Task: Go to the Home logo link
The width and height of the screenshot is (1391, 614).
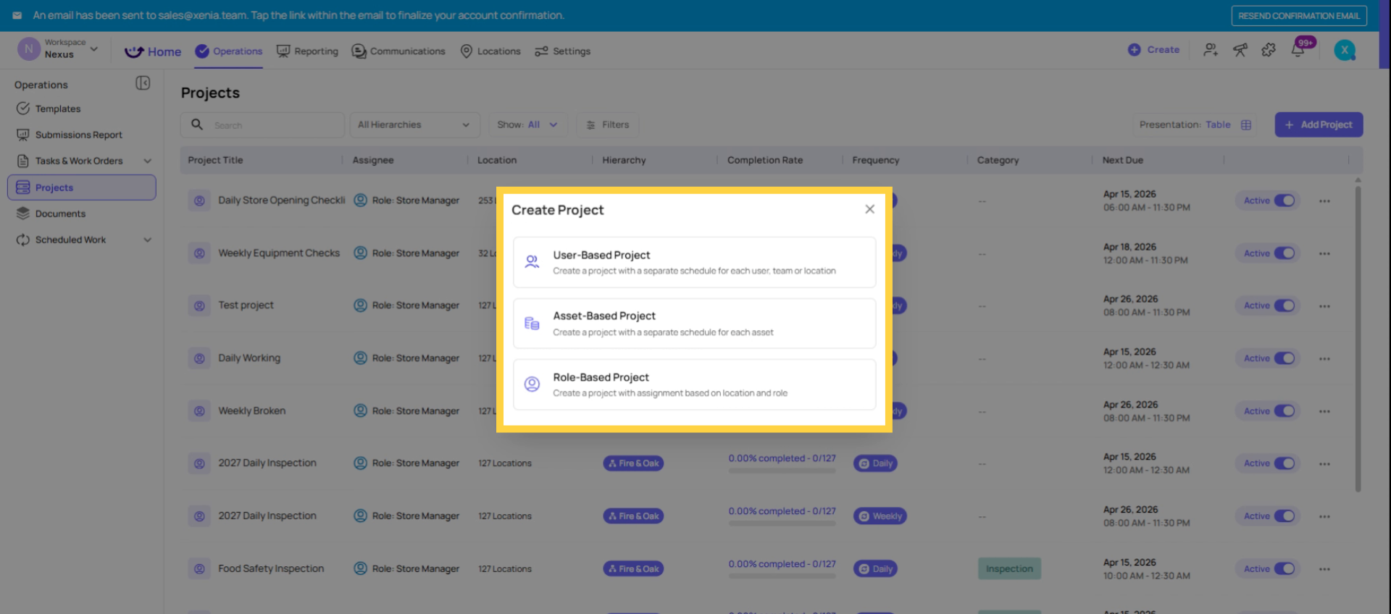Action: point(153,51)
